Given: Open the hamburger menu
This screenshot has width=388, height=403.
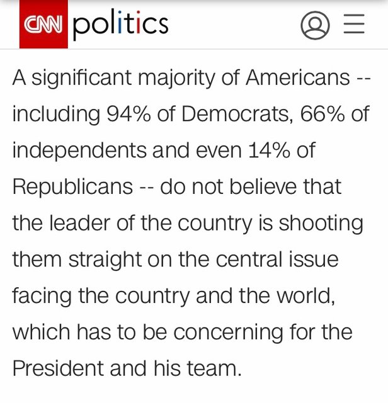Looking at the screenshot, I should coord(354,24).
